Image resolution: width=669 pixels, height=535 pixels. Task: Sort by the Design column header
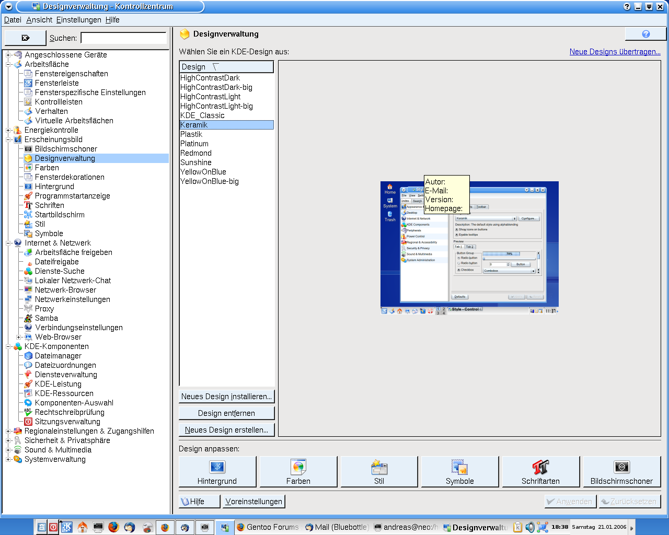tap(226, 67)
